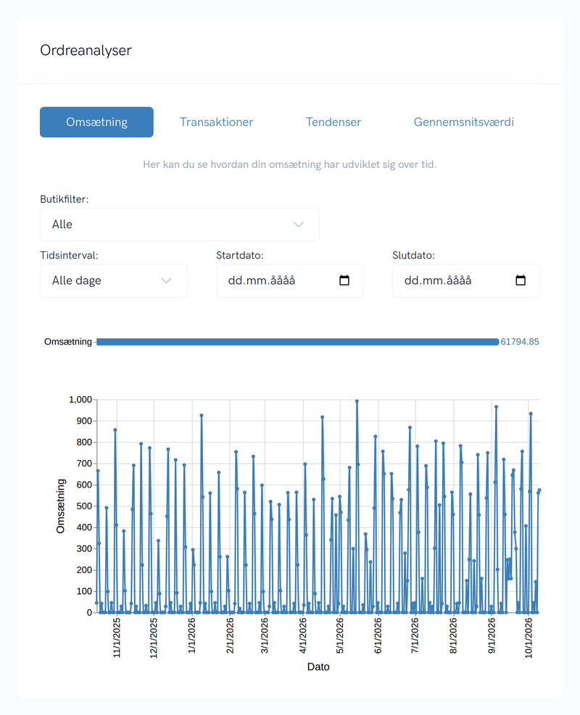Image resolution: width=580 pixels, height=715 pixels.
Task: Click the 11/1/2025 x-axis date label
Action: [x=117, y=638]
